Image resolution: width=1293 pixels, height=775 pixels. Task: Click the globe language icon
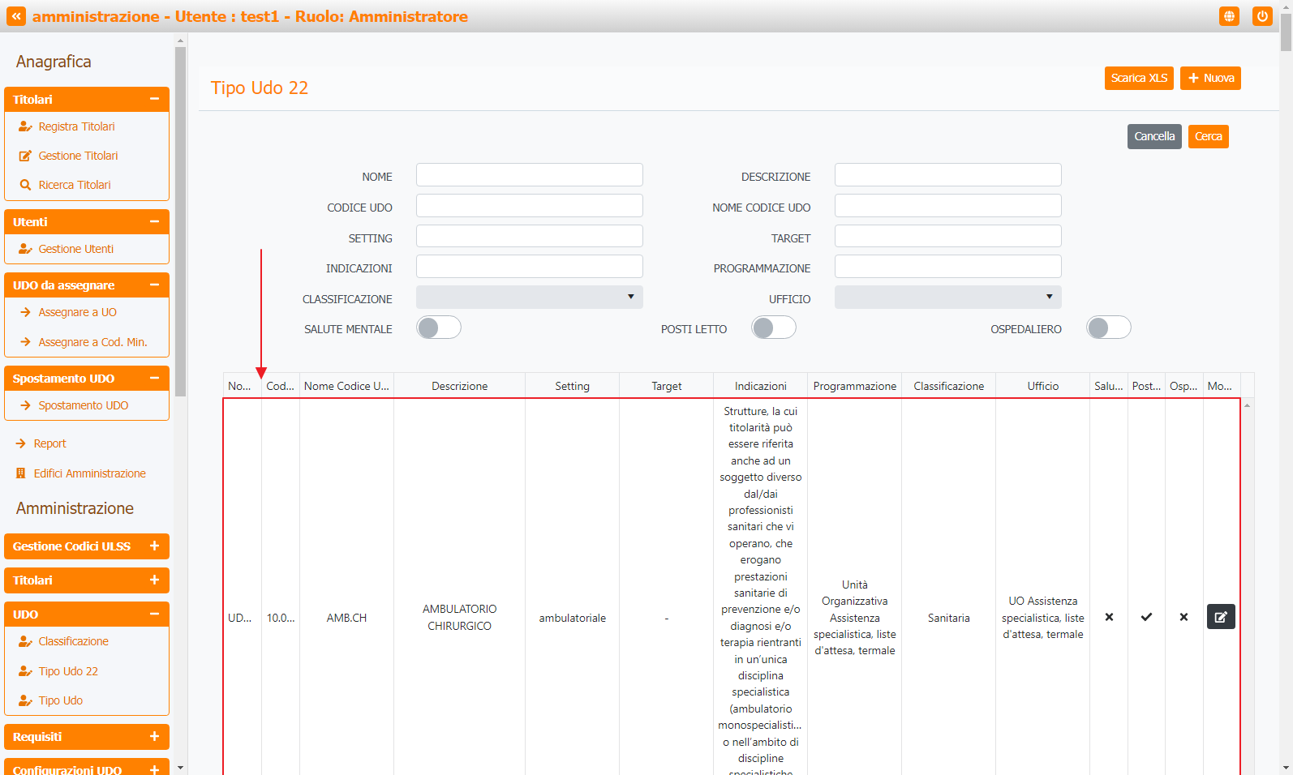(1230, 16)
